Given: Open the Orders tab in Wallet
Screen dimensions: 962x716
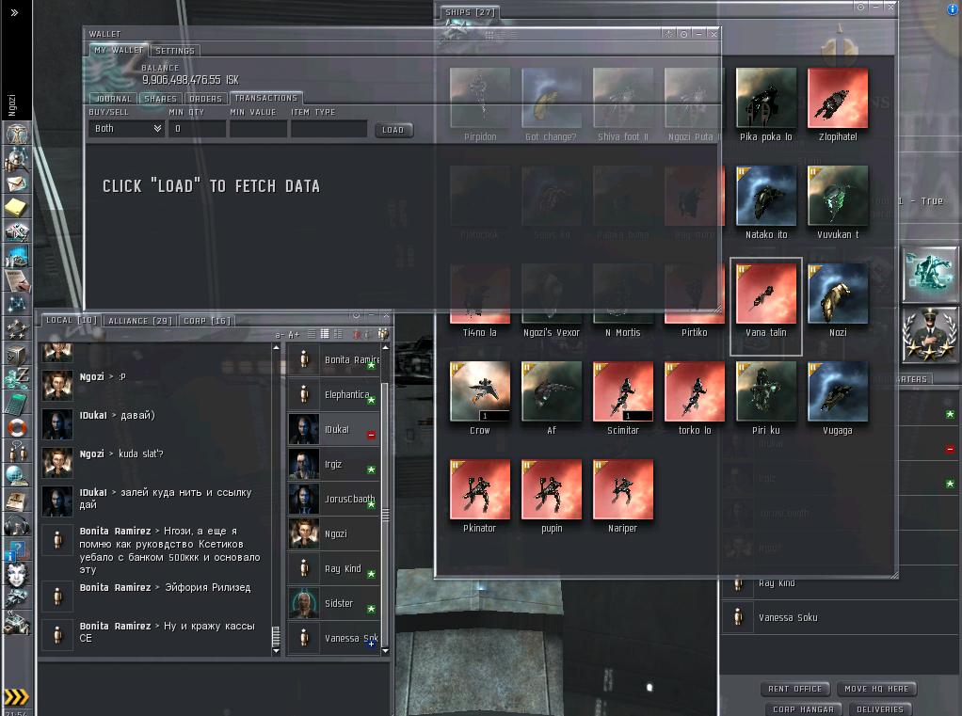Looking at the screenshot, I should click(x=205, y=99).
